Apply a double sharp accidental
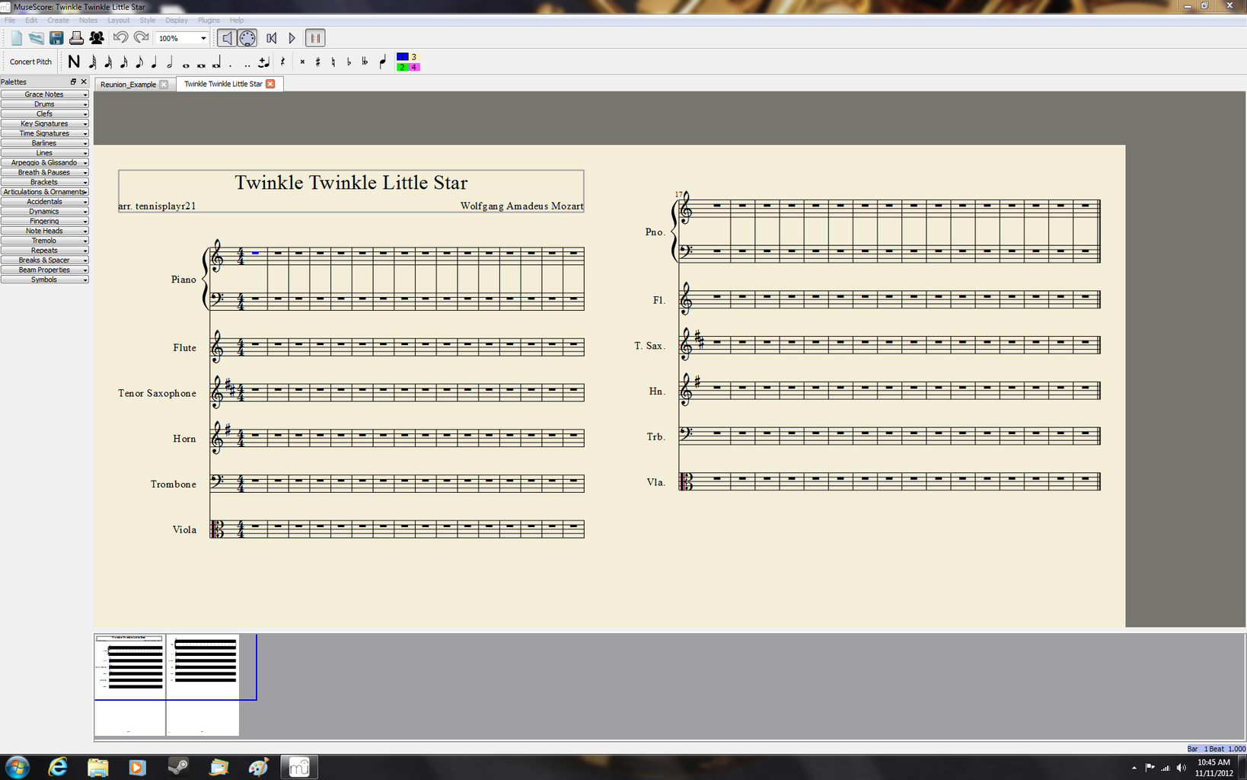Image resolution: width=1247 pixels, height=780 pixels. (302, 62)
